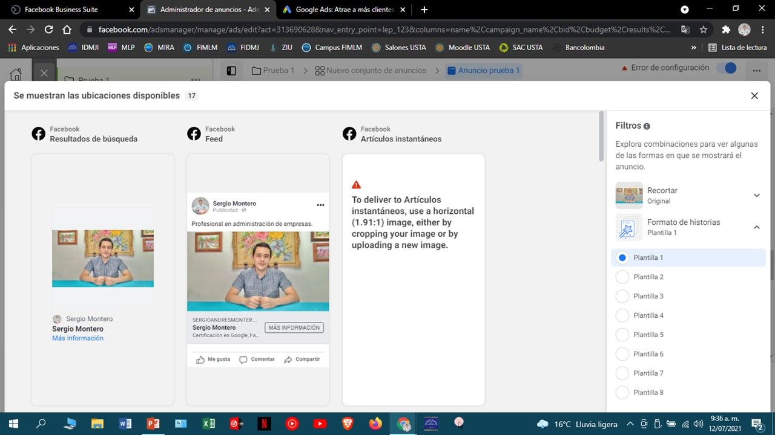The width and height of the screenshot is (775, 435).
Task: Choose Plantilla 3 option
Action: point(622,296)
